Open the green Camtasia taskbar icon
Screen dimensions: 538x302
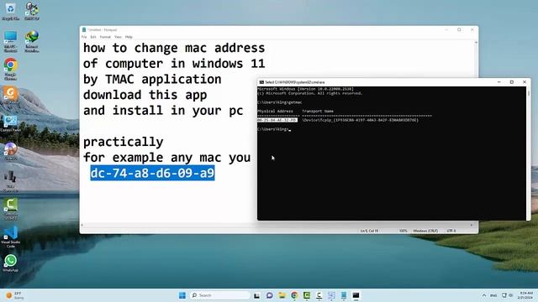306,295
